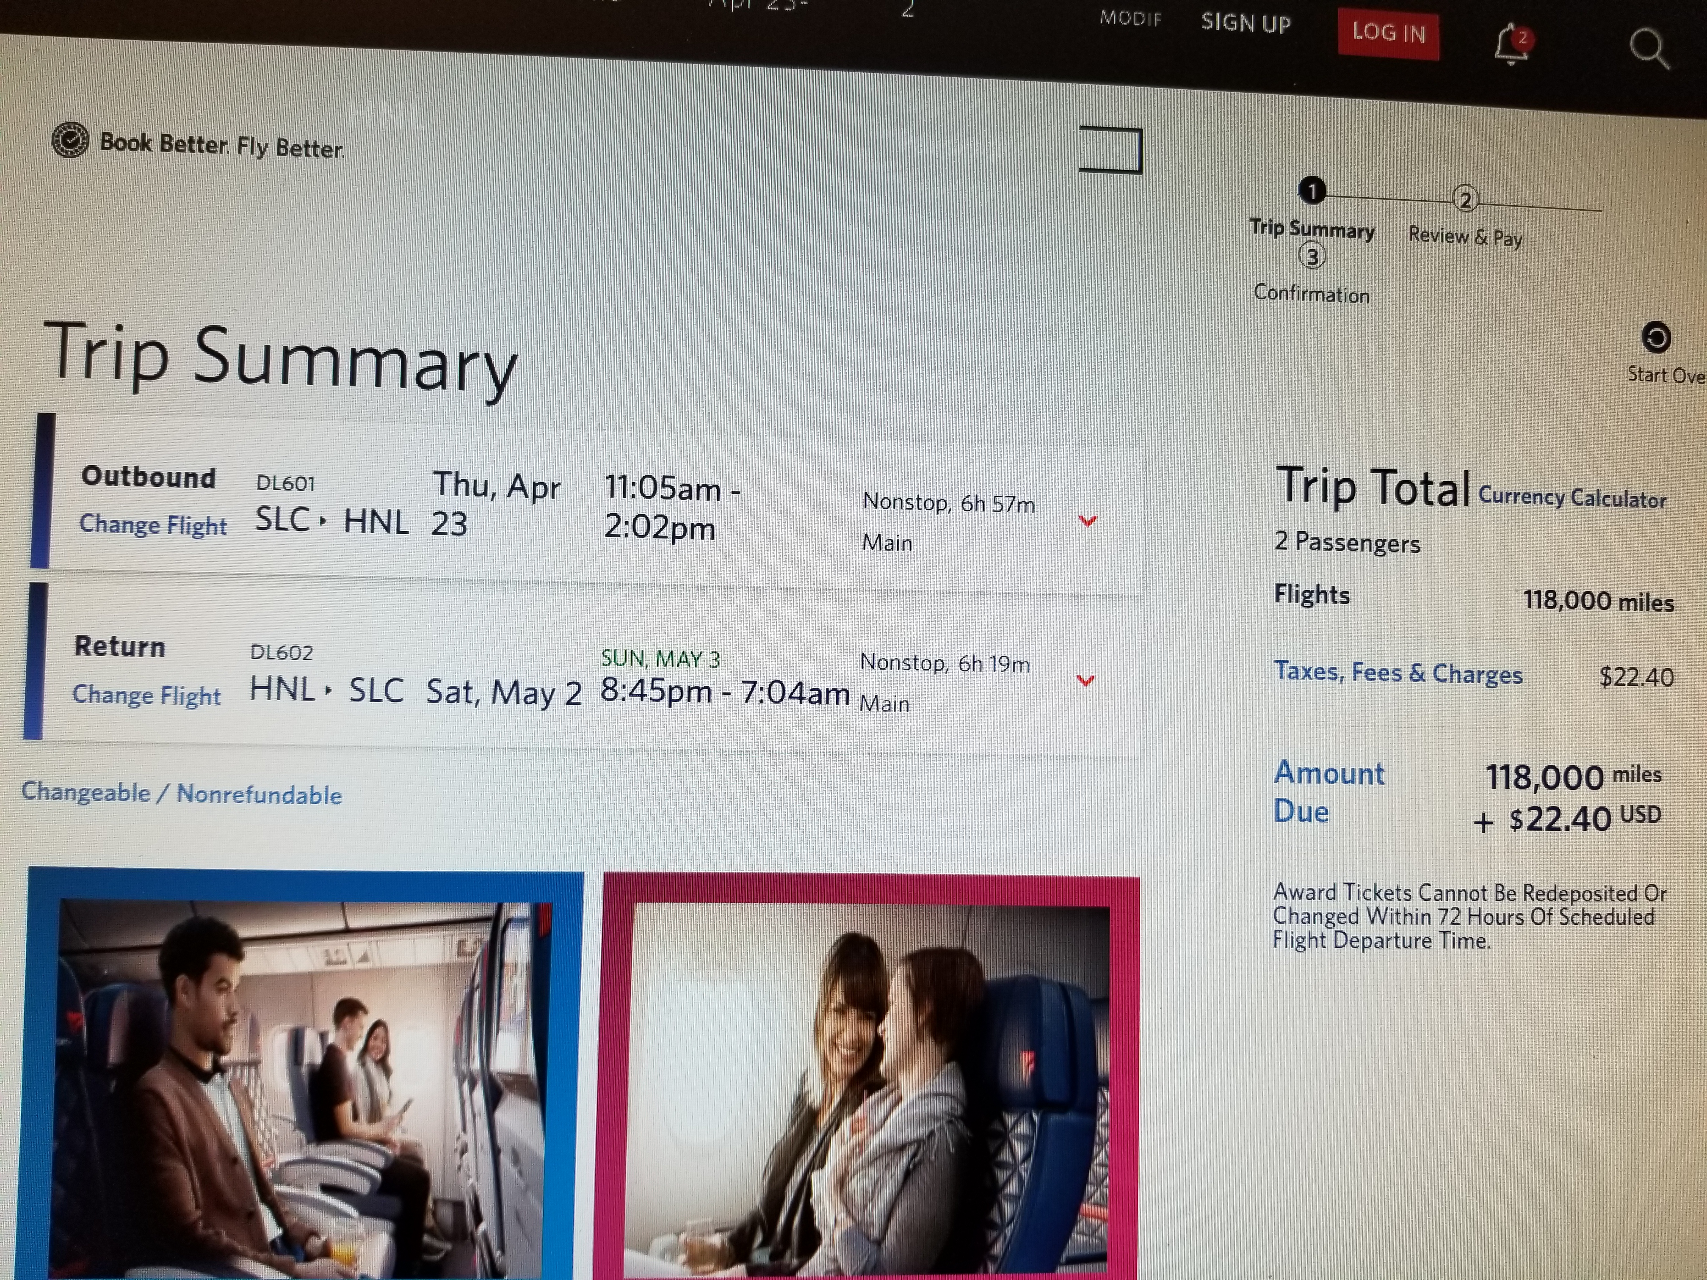
Task: Click Change Flight under Return
Action: coord(146,695)
